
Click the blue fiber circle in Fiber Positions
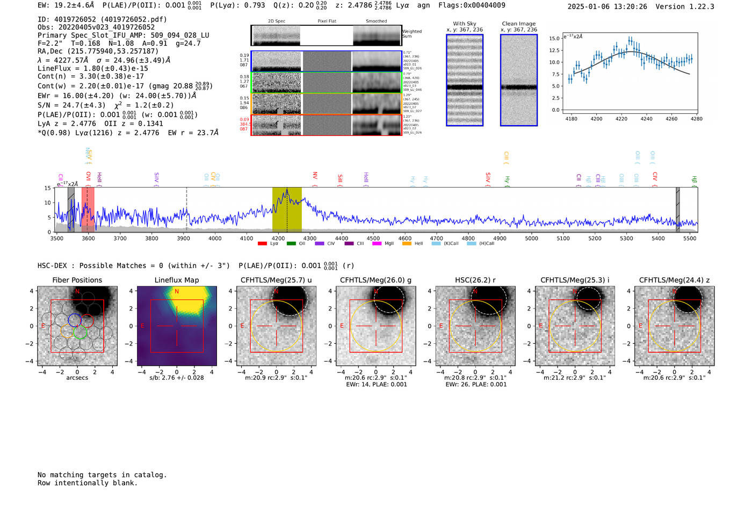point(75,321)
